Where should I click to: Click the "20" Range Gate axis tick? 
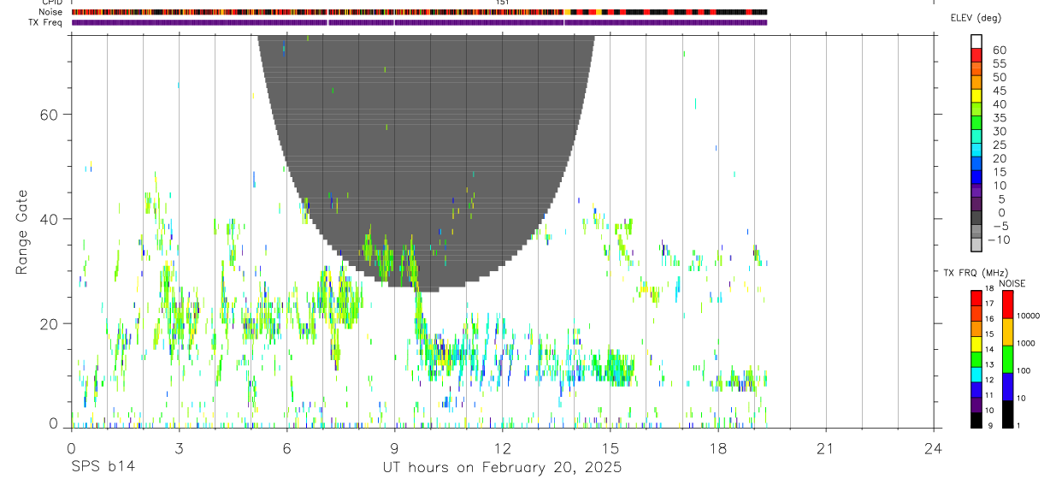point(50,323)
